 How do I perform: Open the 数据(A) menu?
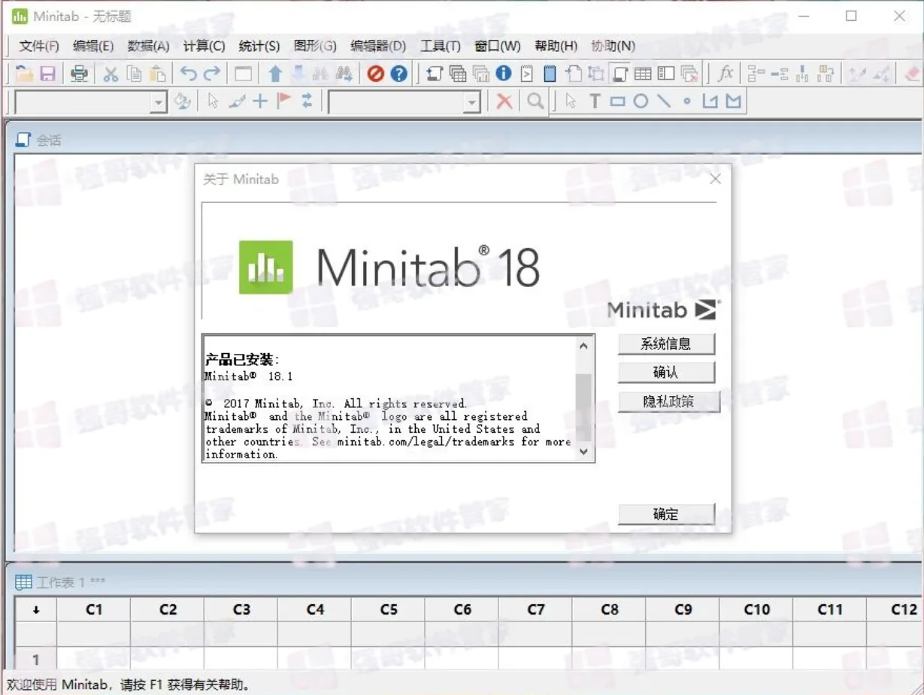(x=148, y=46)
